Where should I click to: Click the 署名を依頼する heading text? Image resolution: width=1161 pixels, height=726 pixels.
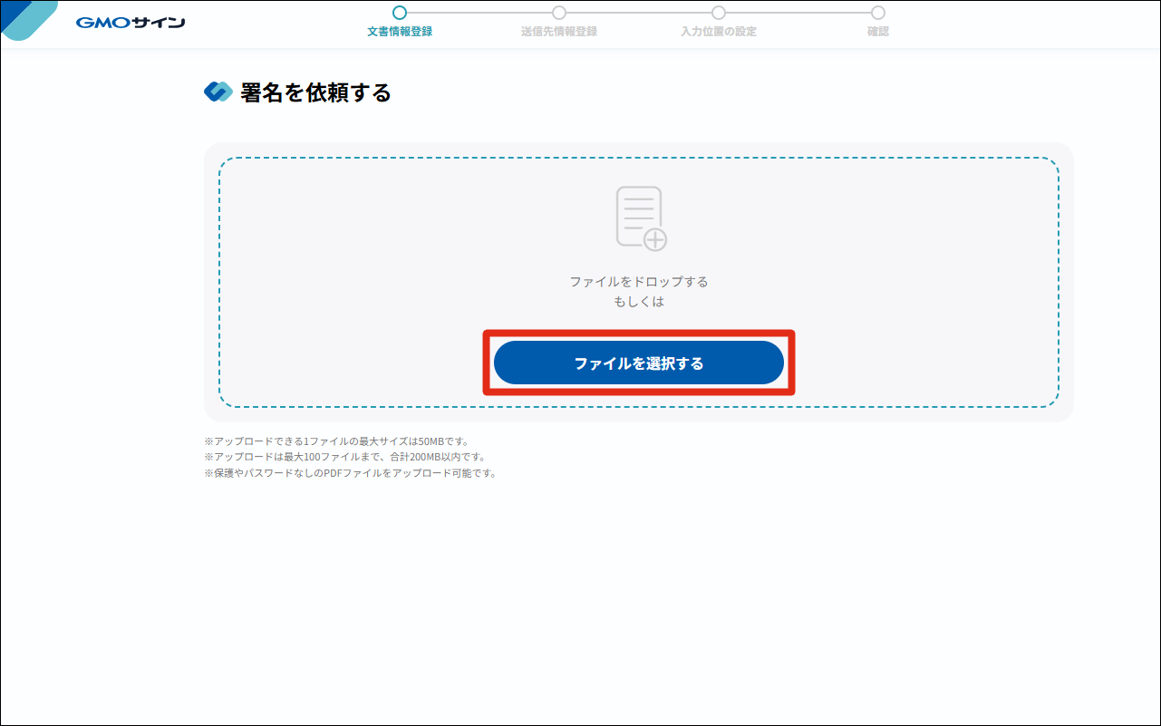(x=315, y=92)
